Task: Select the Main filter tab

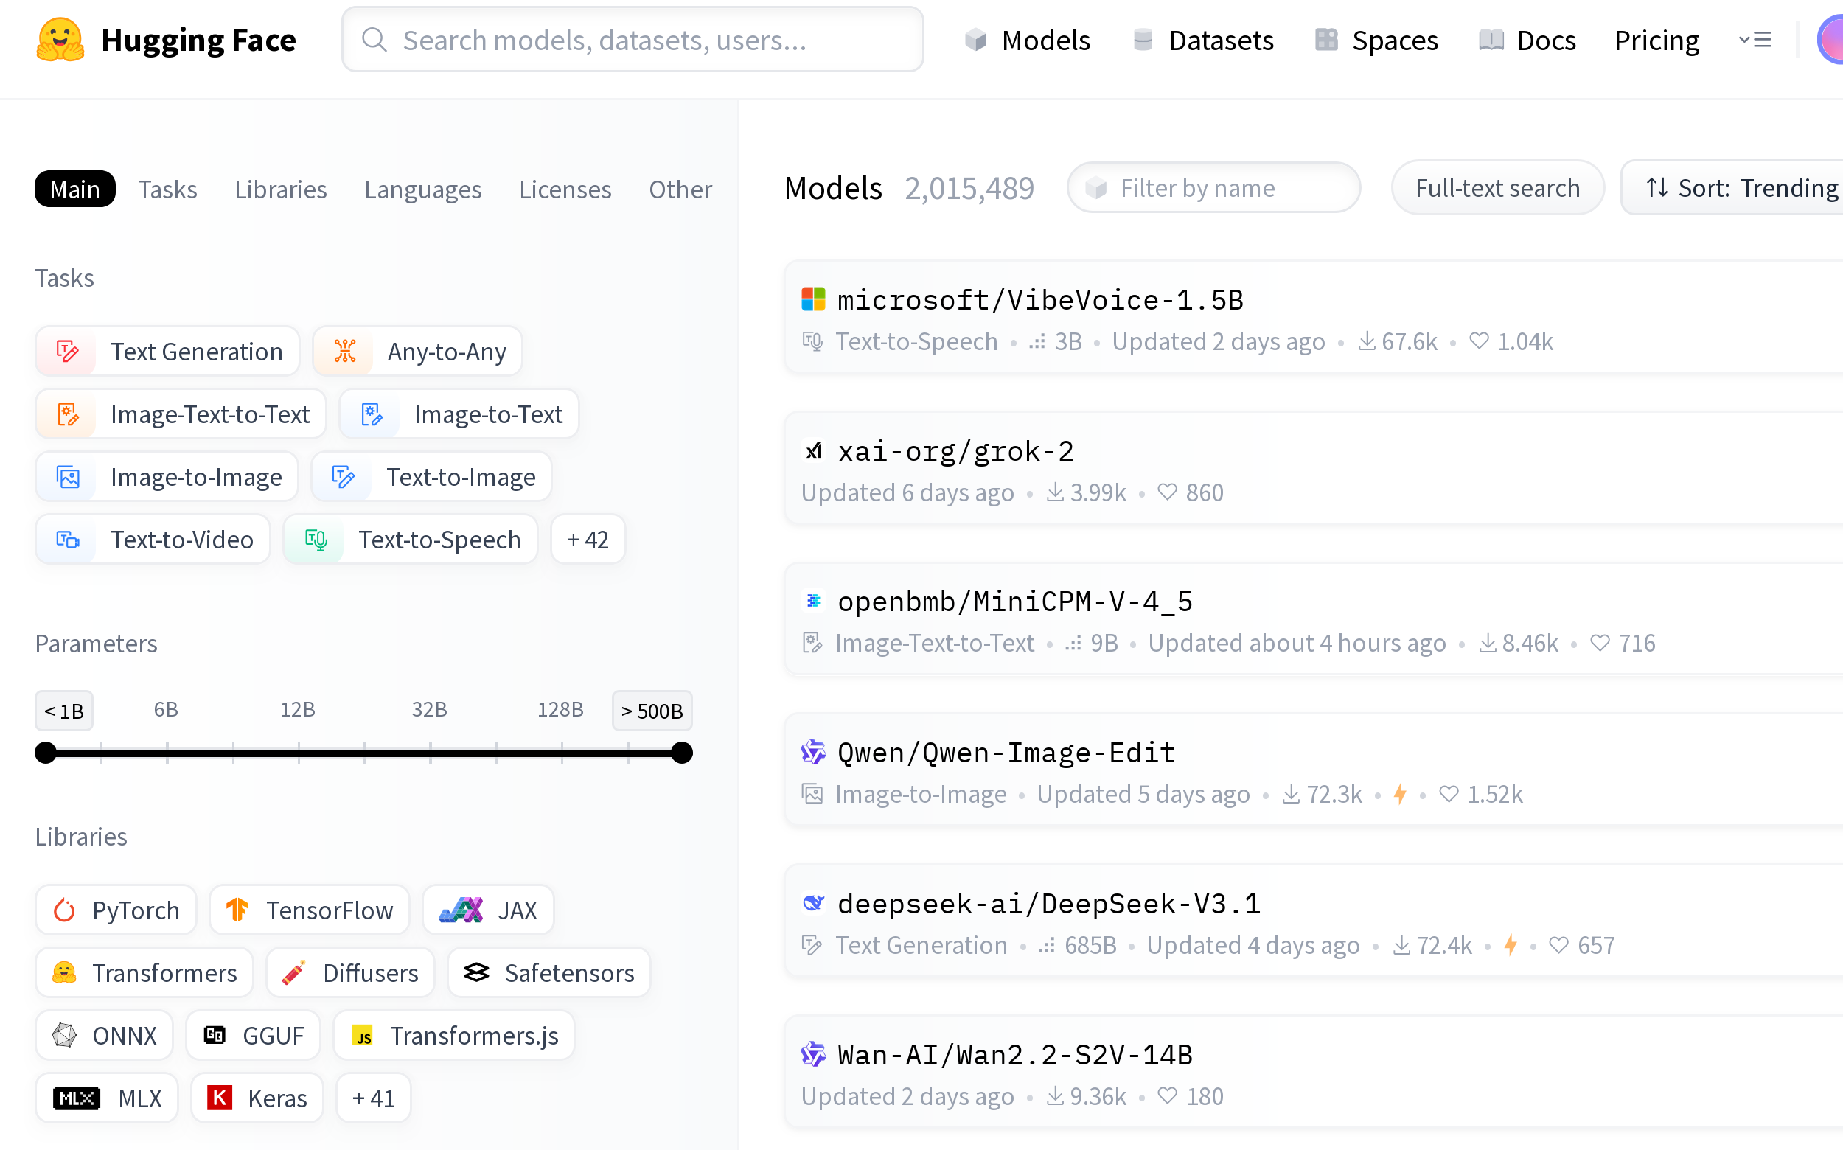Action: pyautogui.click(x=75, y=189)
